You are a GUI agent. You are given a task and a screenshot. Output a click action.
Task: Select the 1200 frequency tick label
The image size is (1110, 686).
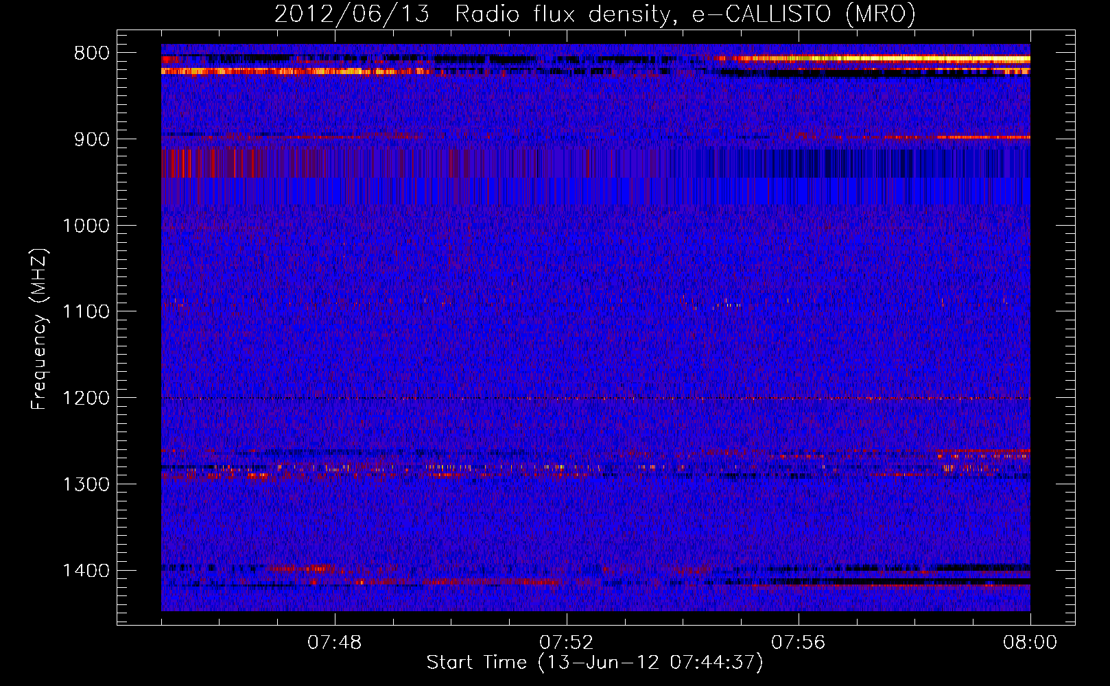click(x=86, y=398)
